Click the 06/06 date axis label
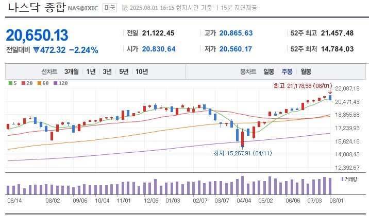Screen dimensions: 369x216 (x=293, y=201)
